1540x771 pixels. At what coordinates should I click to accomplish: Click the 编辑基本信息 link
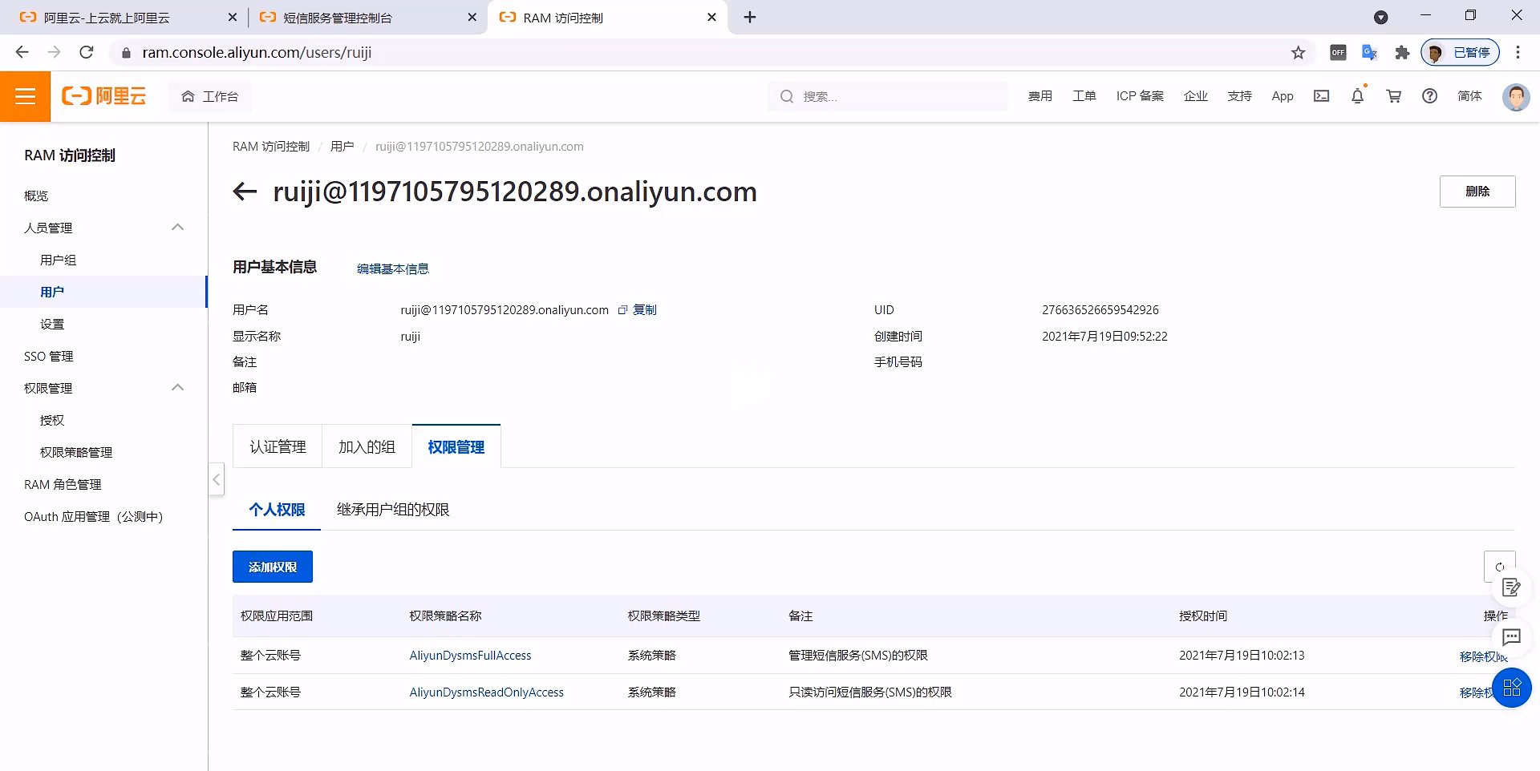[x=393, y=269]
